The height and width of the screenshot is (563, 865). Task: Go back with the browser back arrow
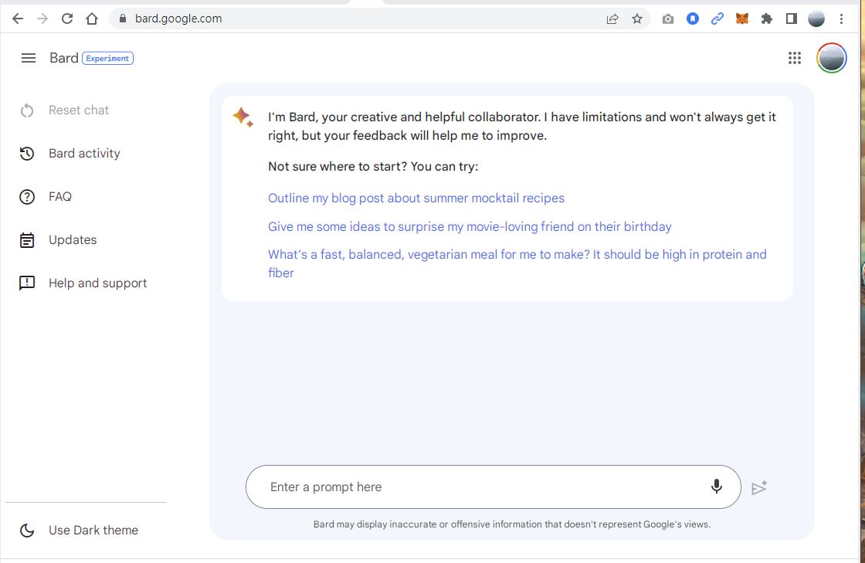tap(18, 19)
